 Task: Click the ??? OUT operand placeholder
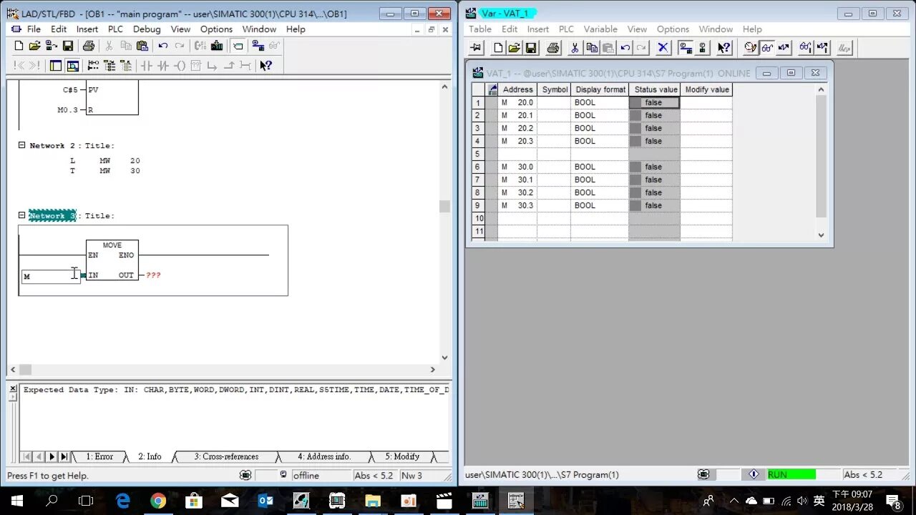pyautogui.click(x=153, y=275)
